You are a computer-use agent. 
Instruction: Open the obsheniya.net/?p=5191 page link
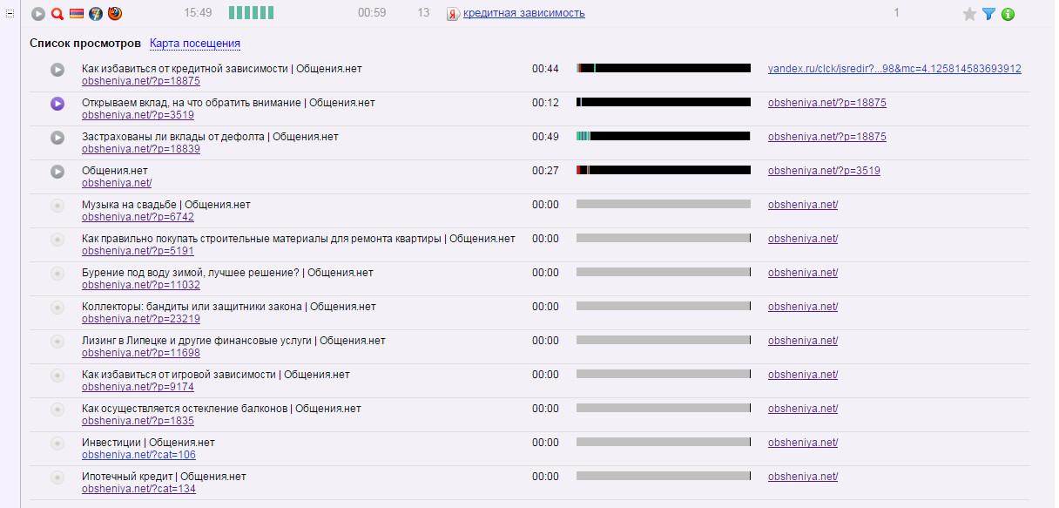tap(138, 250)
